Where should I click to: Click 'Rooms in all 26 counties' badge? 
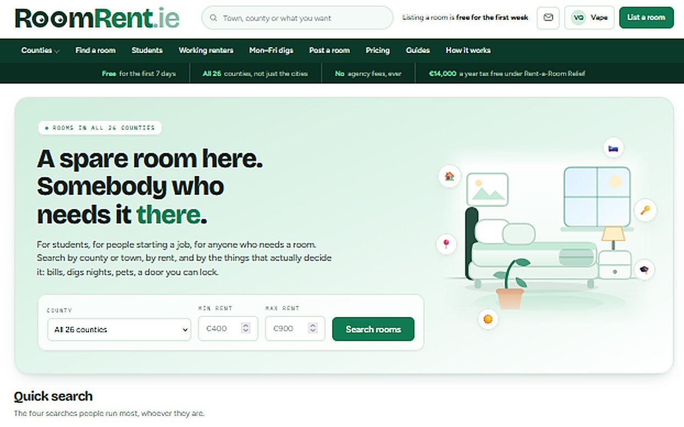click(x=100, y=128)
